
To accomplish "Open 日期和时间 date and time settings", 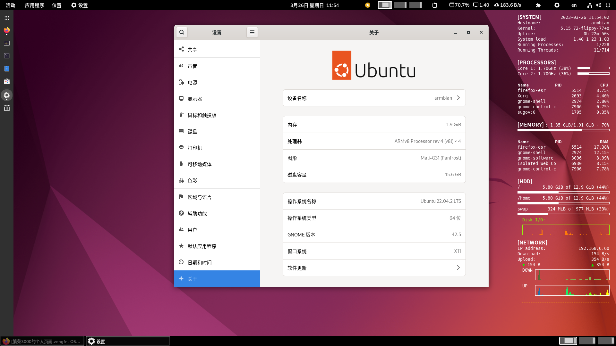I will (217, 262).
